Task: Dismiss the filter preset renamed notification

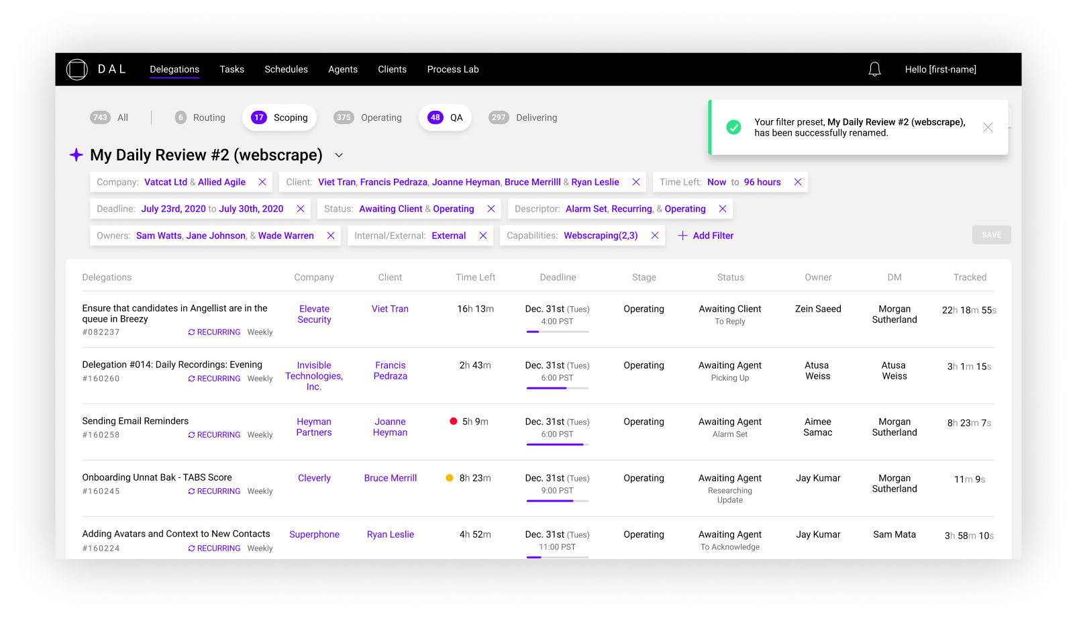Action: (988, 127)
